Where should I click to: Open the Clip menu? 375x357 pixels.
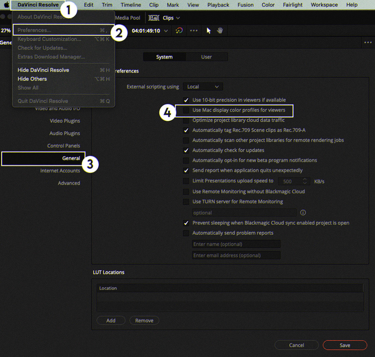[x=154, y=5]
